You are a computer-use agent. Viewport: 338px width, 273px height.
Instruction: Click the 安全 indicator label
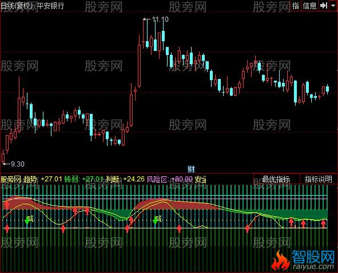[201, 179]
